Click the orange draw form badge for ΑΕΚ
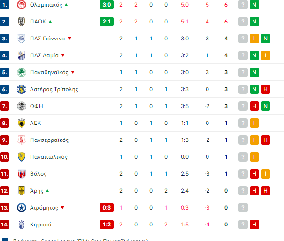 (254, 123)
